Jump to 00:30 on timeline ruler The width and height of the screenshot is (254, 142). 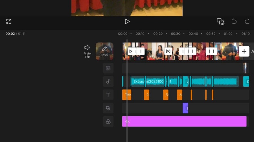pos(176,34)
